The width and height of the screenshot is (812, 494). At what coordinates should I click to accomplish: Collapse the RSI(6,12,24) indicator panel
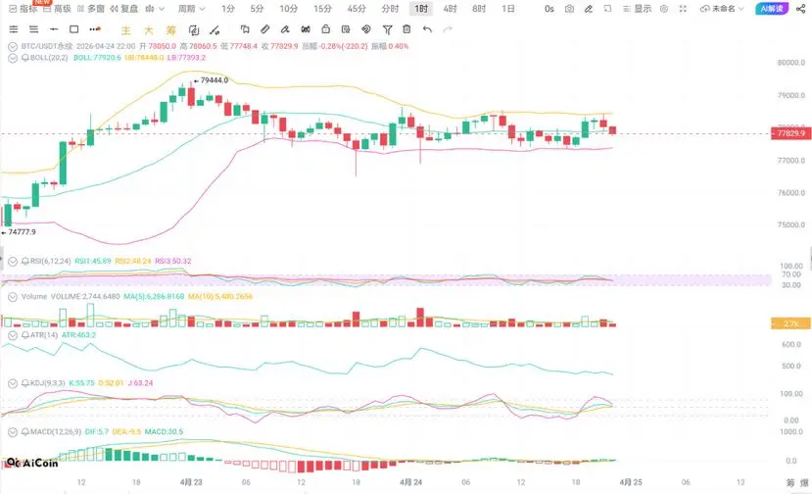(13, 262)
